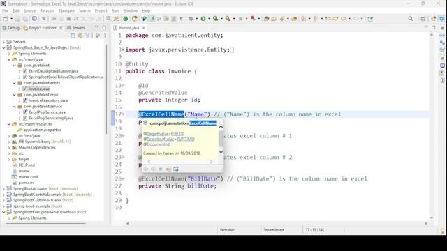Click the filter funnel icon in Project Explorer

tap(87, 36)
